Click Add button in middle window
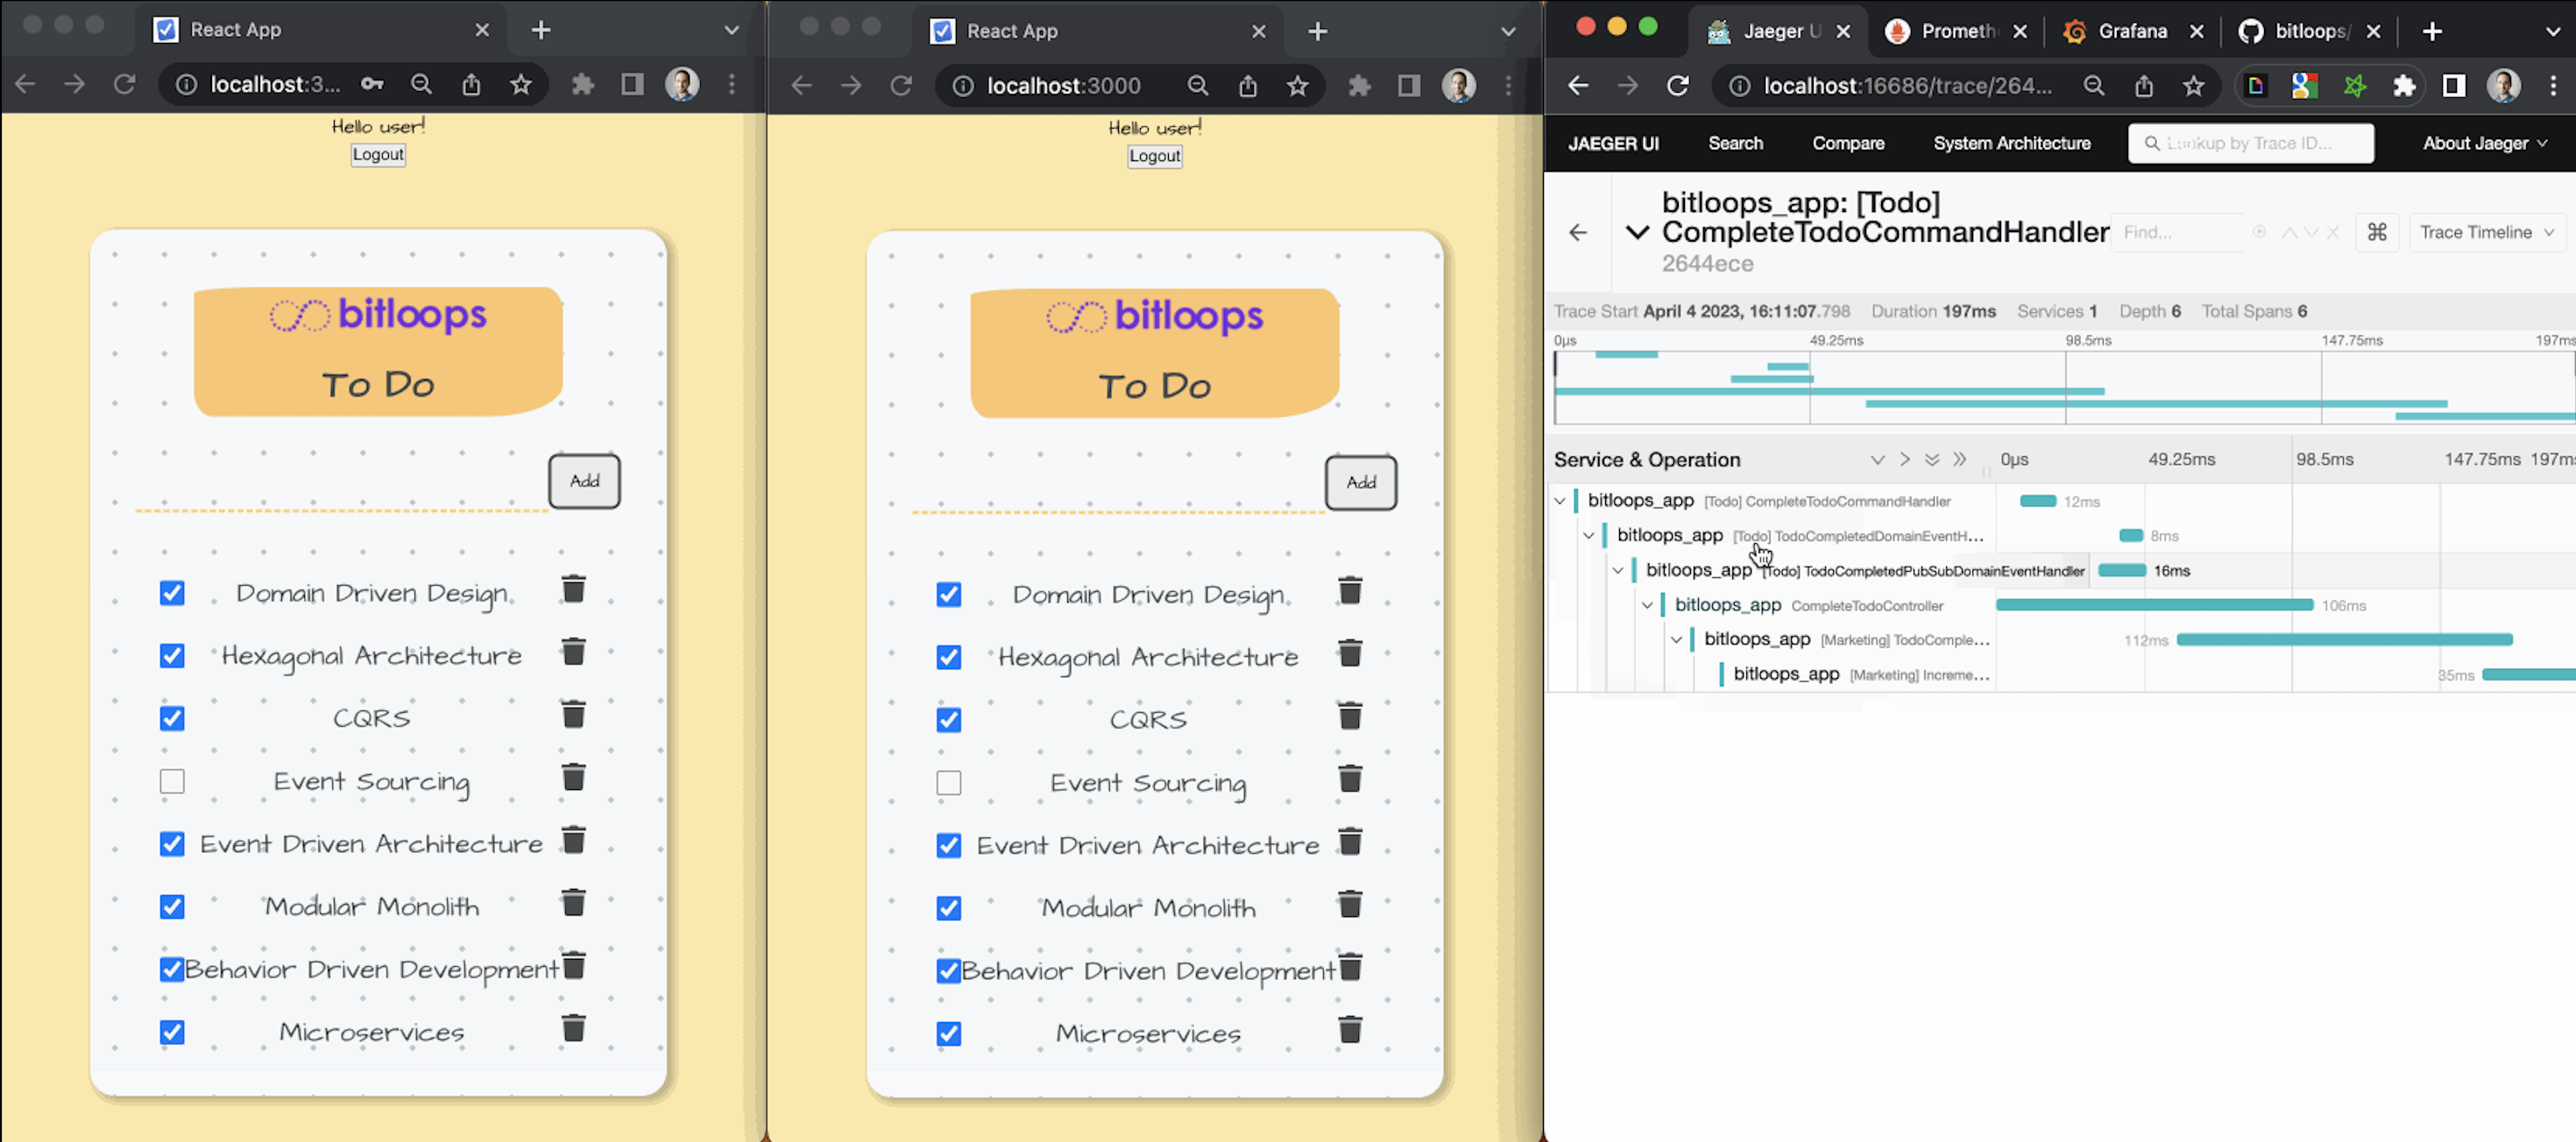 click(1361, 483)
